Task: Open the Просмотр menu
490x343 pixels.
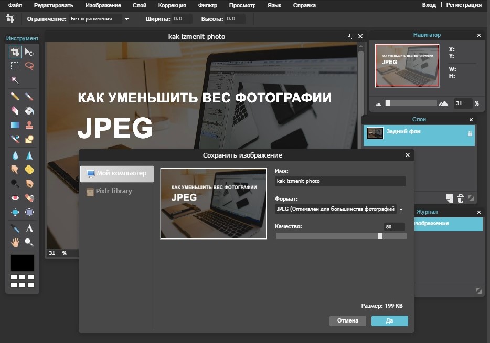Action: 242,5
